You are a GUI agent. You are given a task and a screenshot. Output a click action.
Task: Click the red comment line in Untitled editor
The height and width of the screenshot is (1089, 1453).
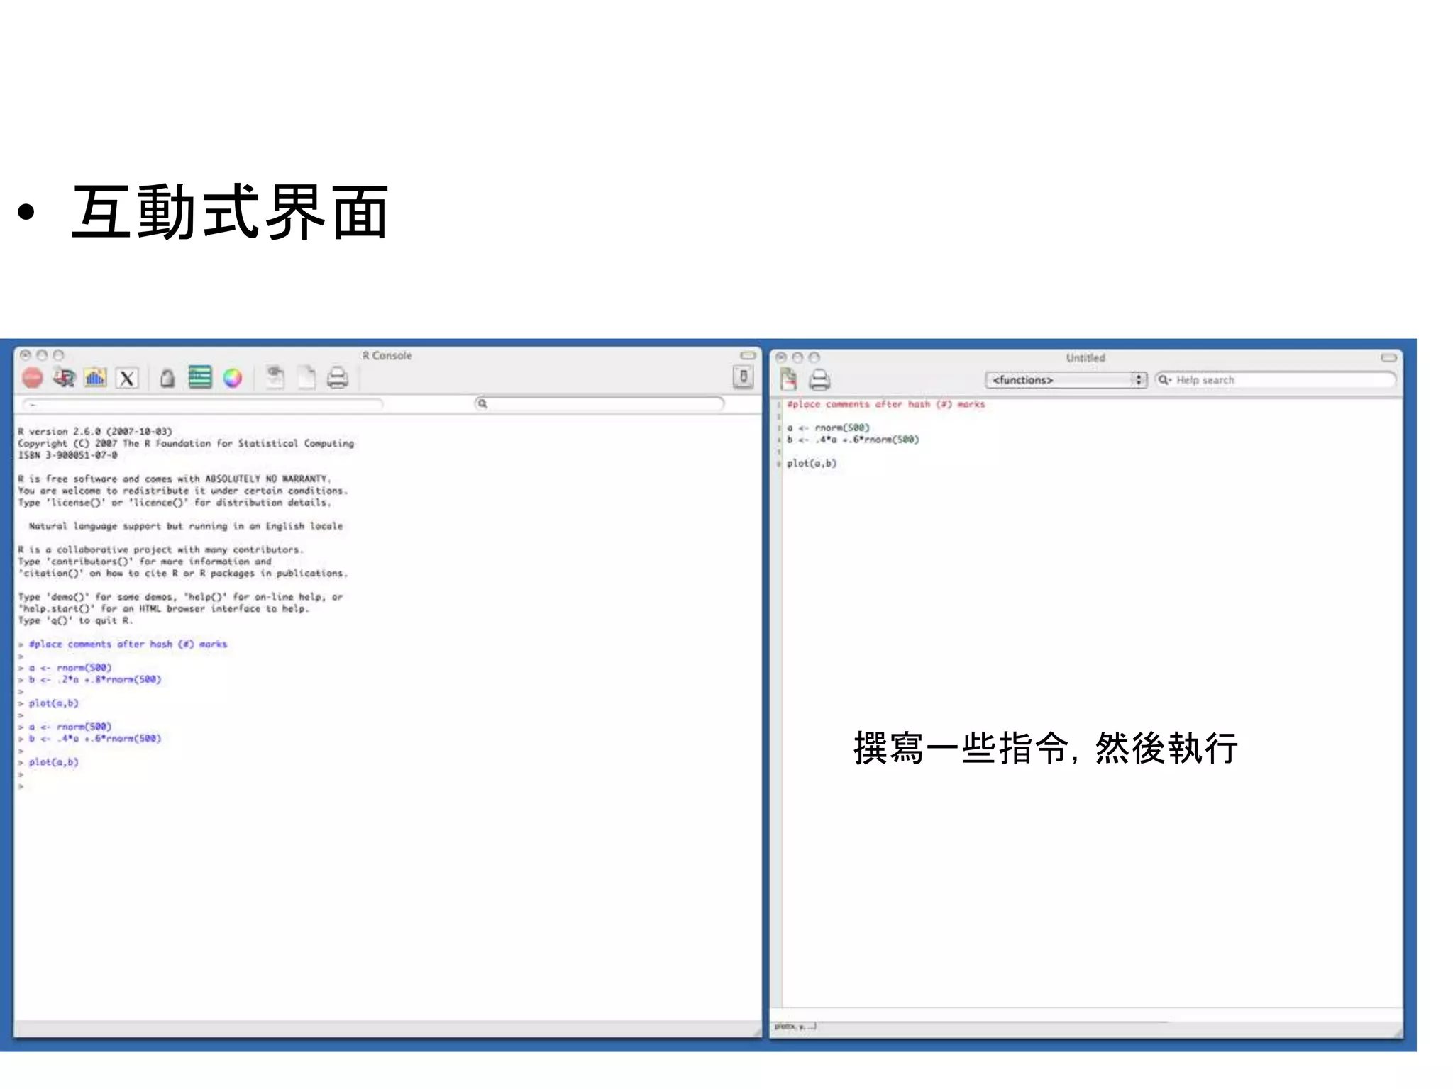point(885,404)
